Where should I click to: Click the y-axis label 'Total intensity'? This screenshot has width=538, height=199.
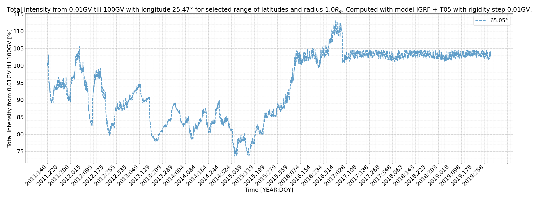9,88
